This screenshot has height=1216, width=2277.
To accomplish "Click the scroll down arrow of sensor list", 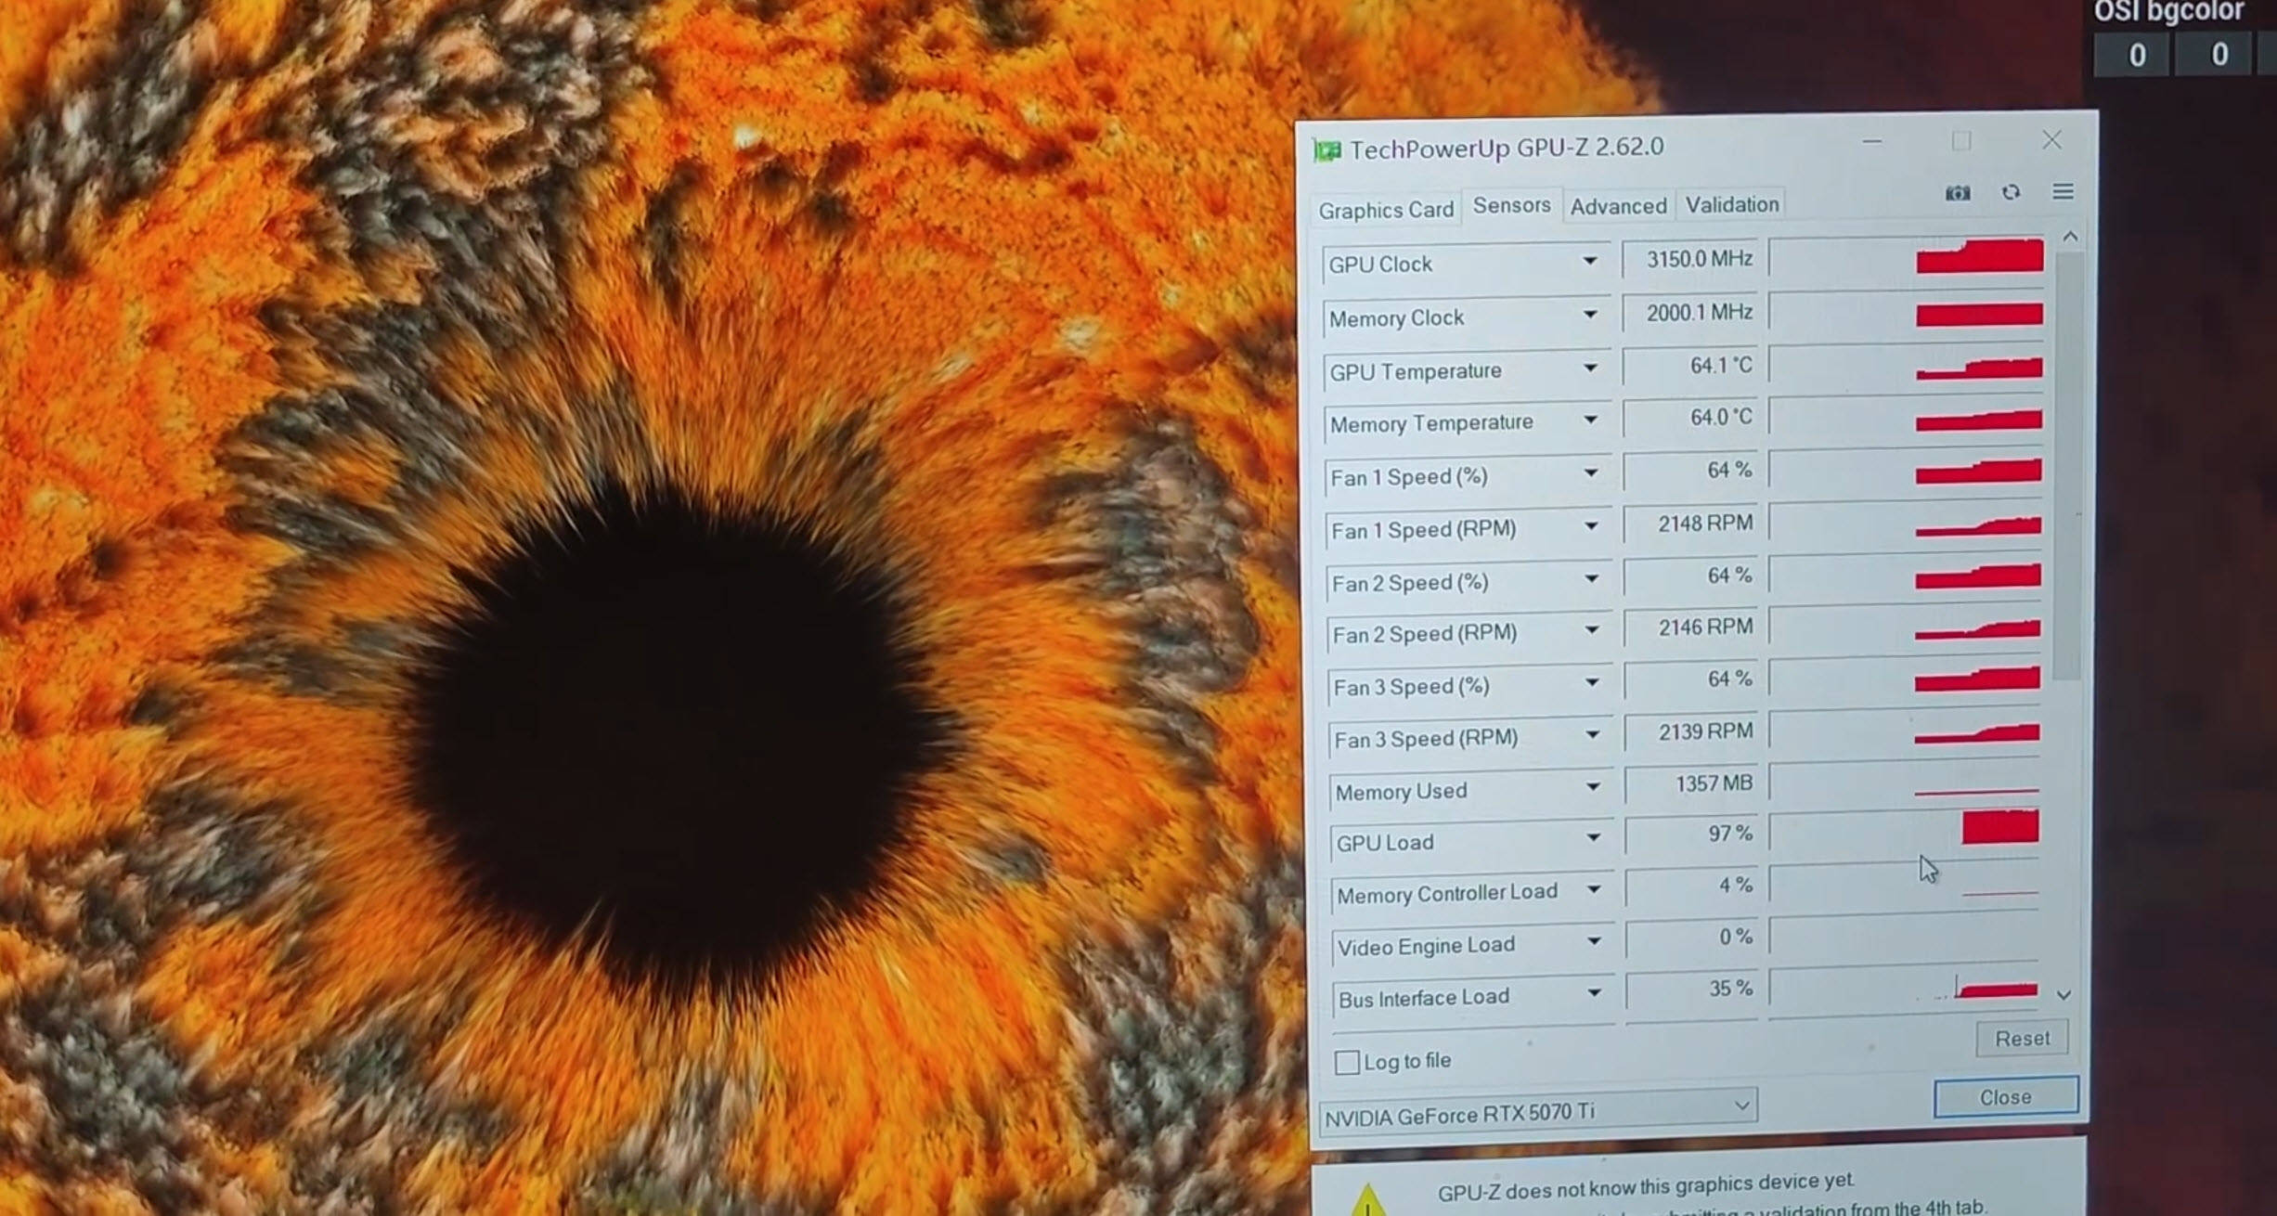I will coord(2064,995).
